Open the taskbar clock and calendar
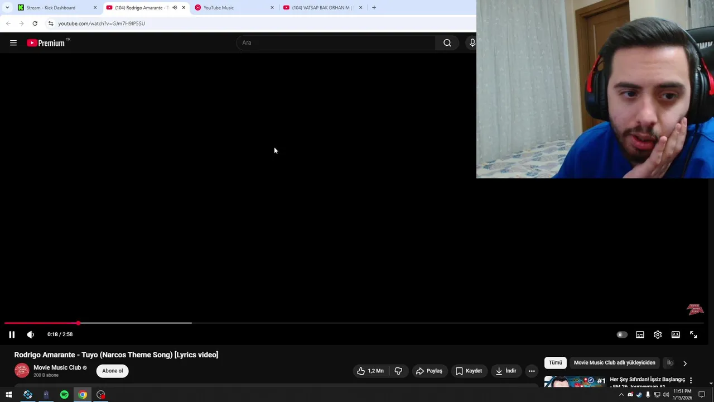714x402 pixels. (682, 395)
